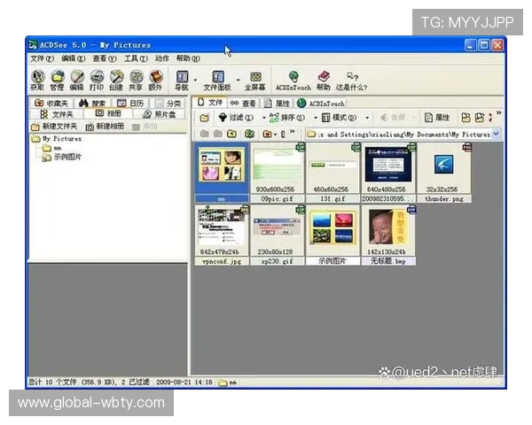Click the 新建文件夹 (New Folder) button
Viewport: 532px width, 425px height.
pos(55,127)
